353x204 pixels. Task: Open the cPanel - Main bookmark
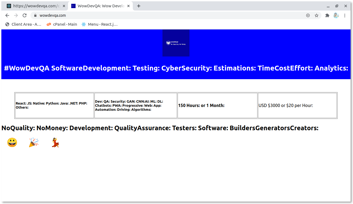(x=62, y=24)
